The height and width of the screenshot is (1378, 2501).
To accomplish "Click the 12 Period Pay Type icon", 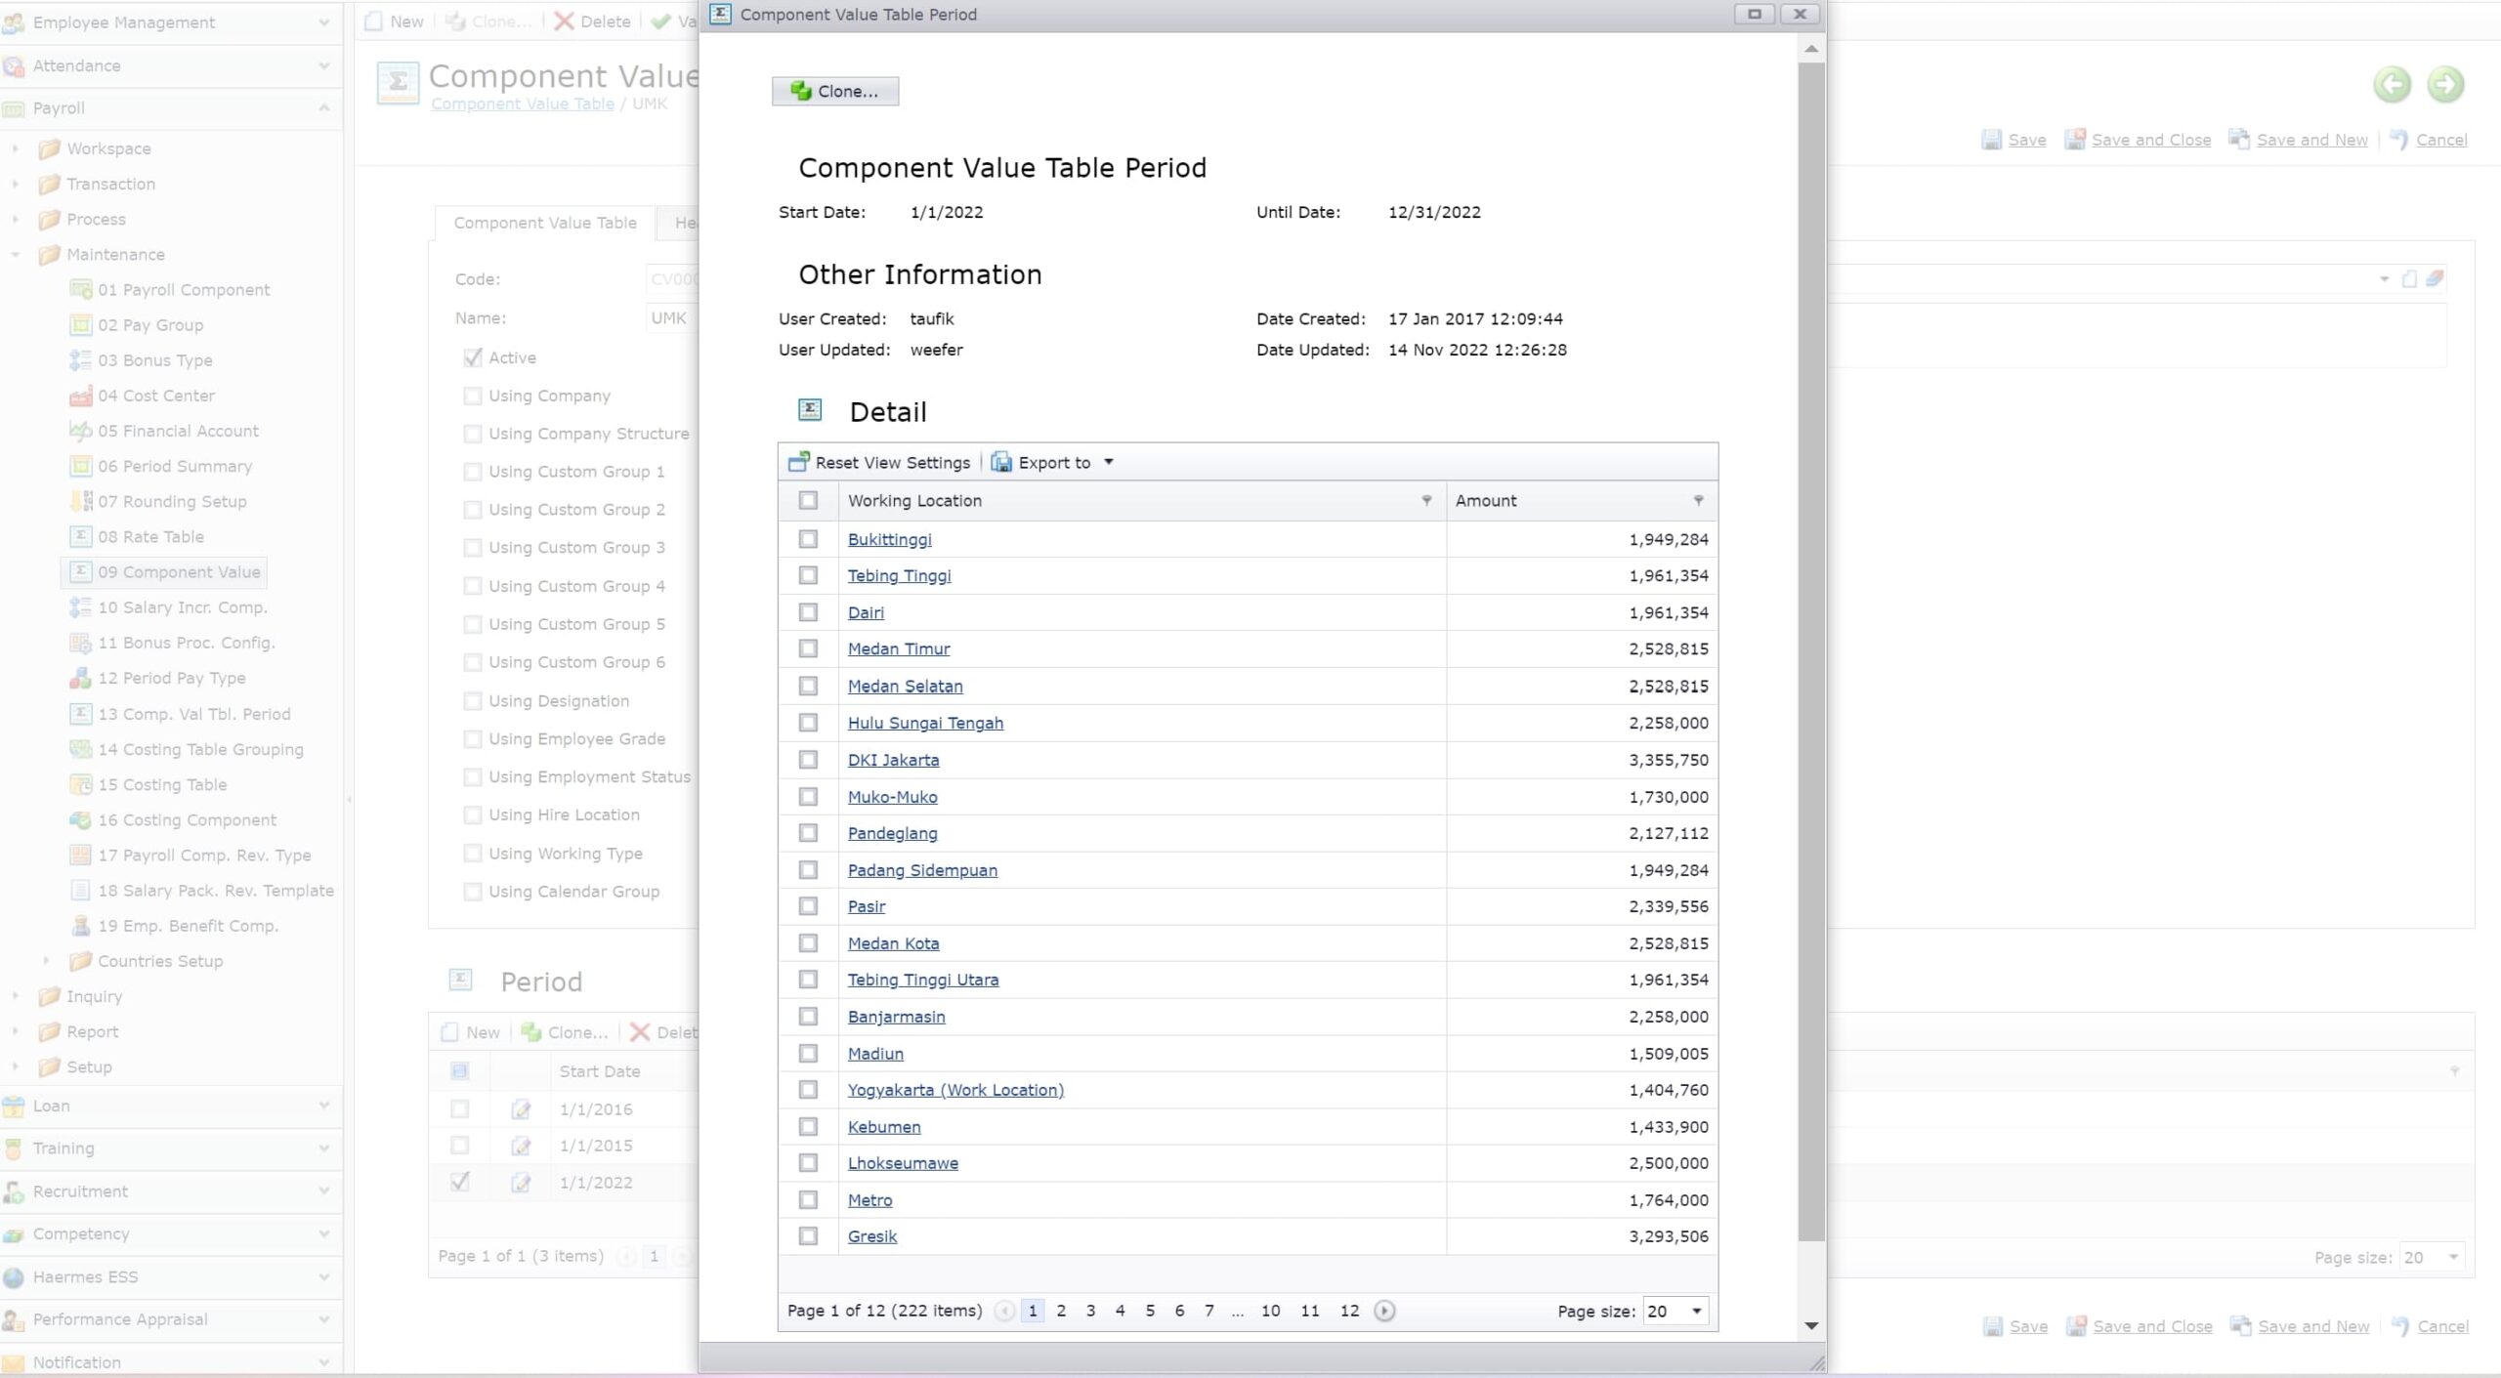I will tap(81, 678).
